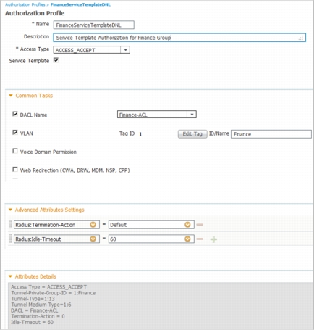Image resolution: width=314 pixels, height=330 pixels.
Task: Uncheck the DACL Name checkbox
Action: (15, 114)
